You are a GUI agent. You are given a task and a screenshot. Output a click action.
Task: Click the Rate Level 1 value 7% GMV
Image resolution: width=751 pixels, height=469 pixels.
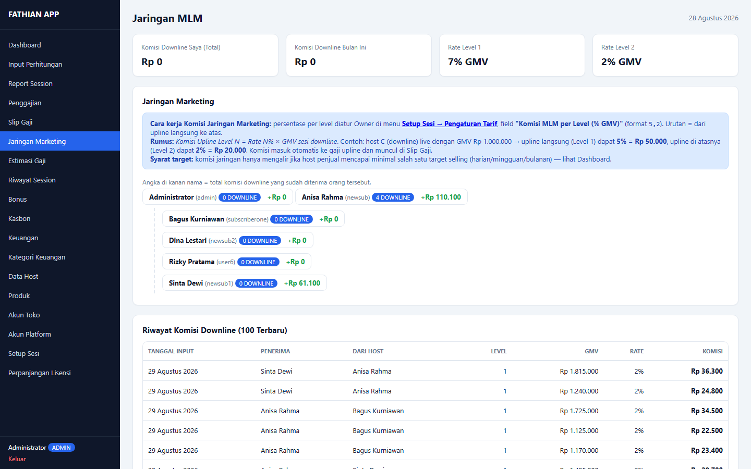coord(468,62)
